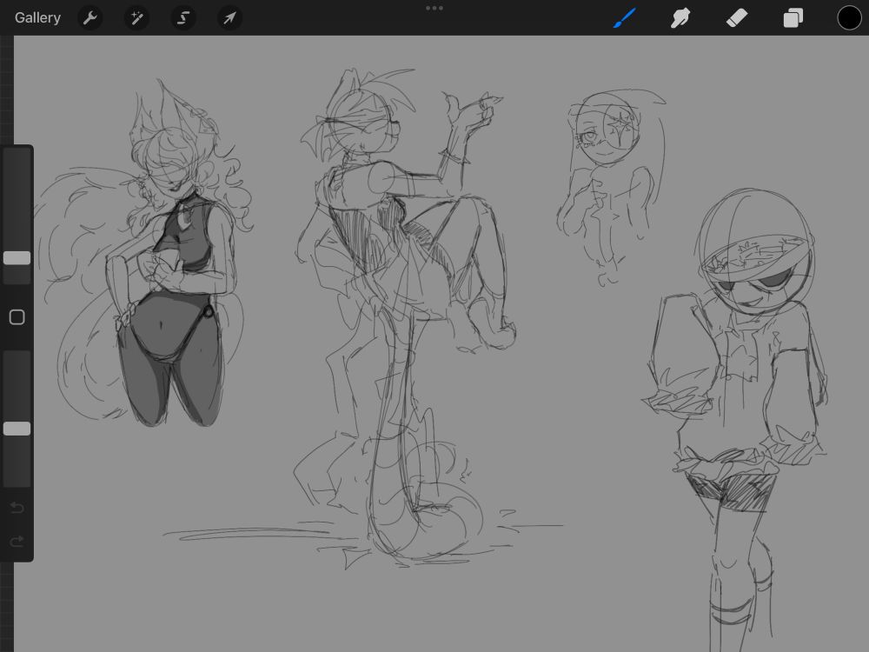Return to the Gallery
Viewport: 869px width, 652px height.
click(37, 17)
